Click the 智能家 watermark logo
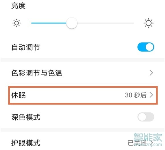 [148, 137]
